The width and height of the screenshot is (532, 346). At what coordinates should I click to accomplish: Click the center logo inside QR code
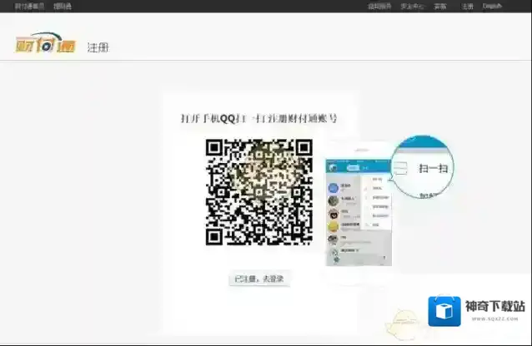click(x=258, y=192)
